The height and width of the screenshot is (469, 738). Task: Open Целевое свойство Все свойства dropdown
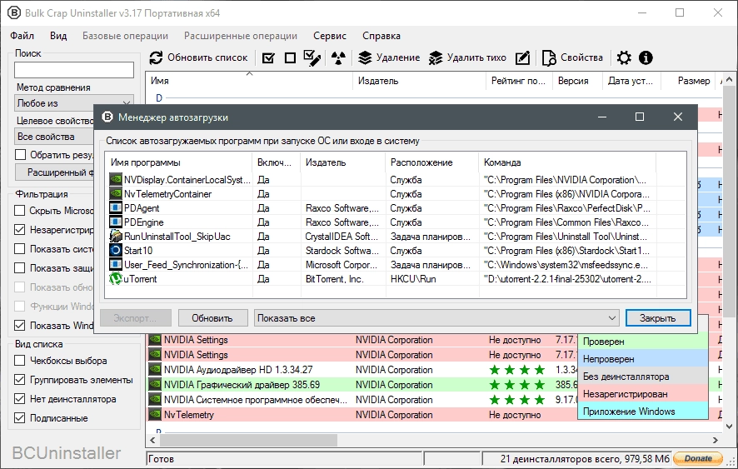point(54,137)
